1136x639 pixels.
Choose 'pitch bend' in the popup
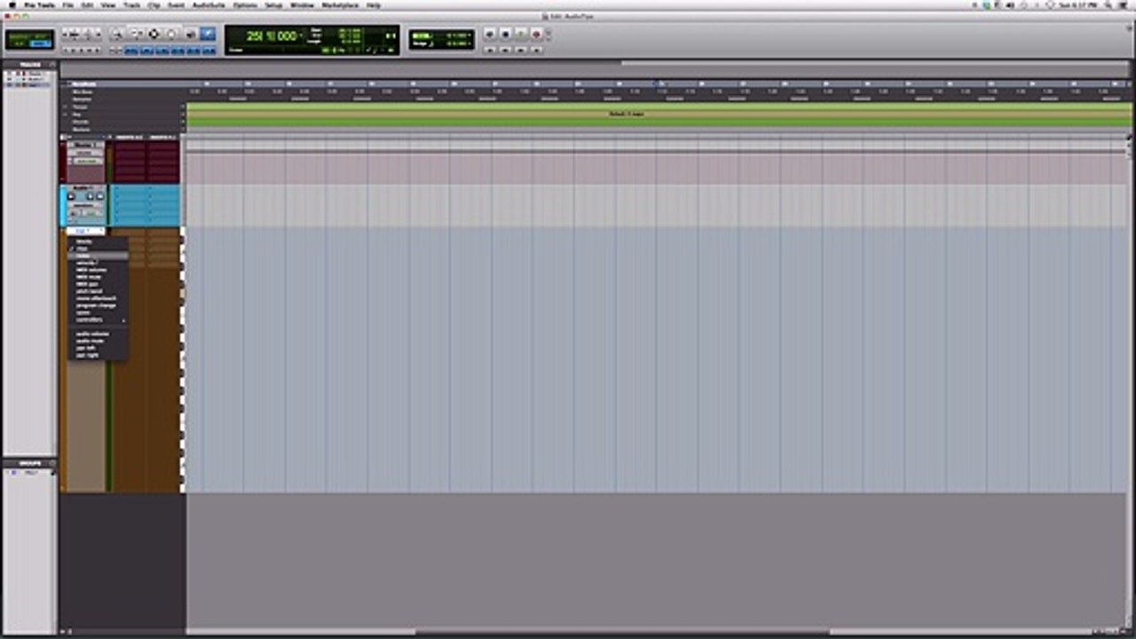click(x=98, y=291)
